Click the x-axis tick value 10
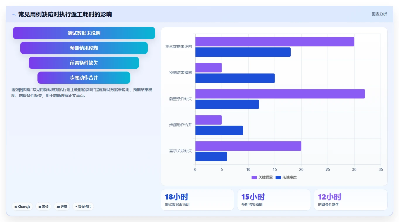 (x=248, y=169)
